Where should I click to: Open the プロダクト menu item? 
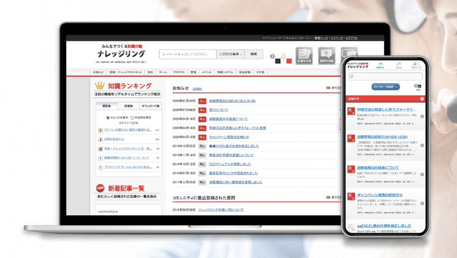point(179,72)
